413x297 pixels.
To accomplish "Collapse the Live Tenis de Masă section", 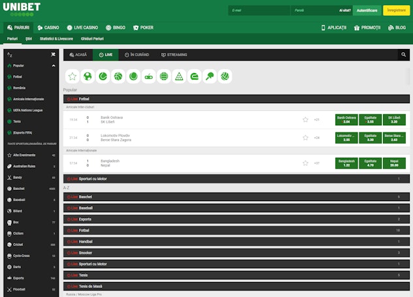I will coord(236,287).
